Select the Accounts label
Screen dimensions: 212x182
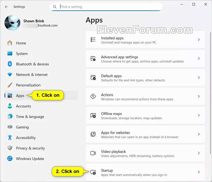point(23,106)
